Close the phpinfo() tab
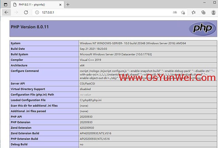218x148 pixels. pyautogui.click(x=60, y=5)
